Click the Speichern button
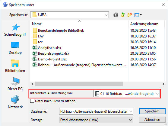Image resolution: width=168 pixels, height=126 pixels. (152, 111)
